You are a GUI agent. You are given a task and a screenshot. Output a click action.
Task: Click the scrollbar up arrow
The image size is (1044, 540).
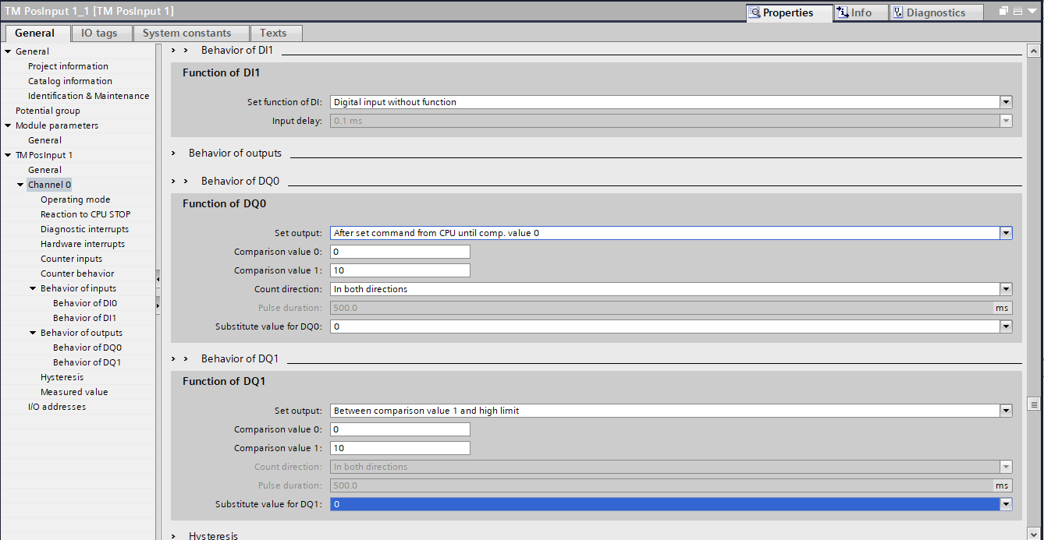pos(1035,50)
